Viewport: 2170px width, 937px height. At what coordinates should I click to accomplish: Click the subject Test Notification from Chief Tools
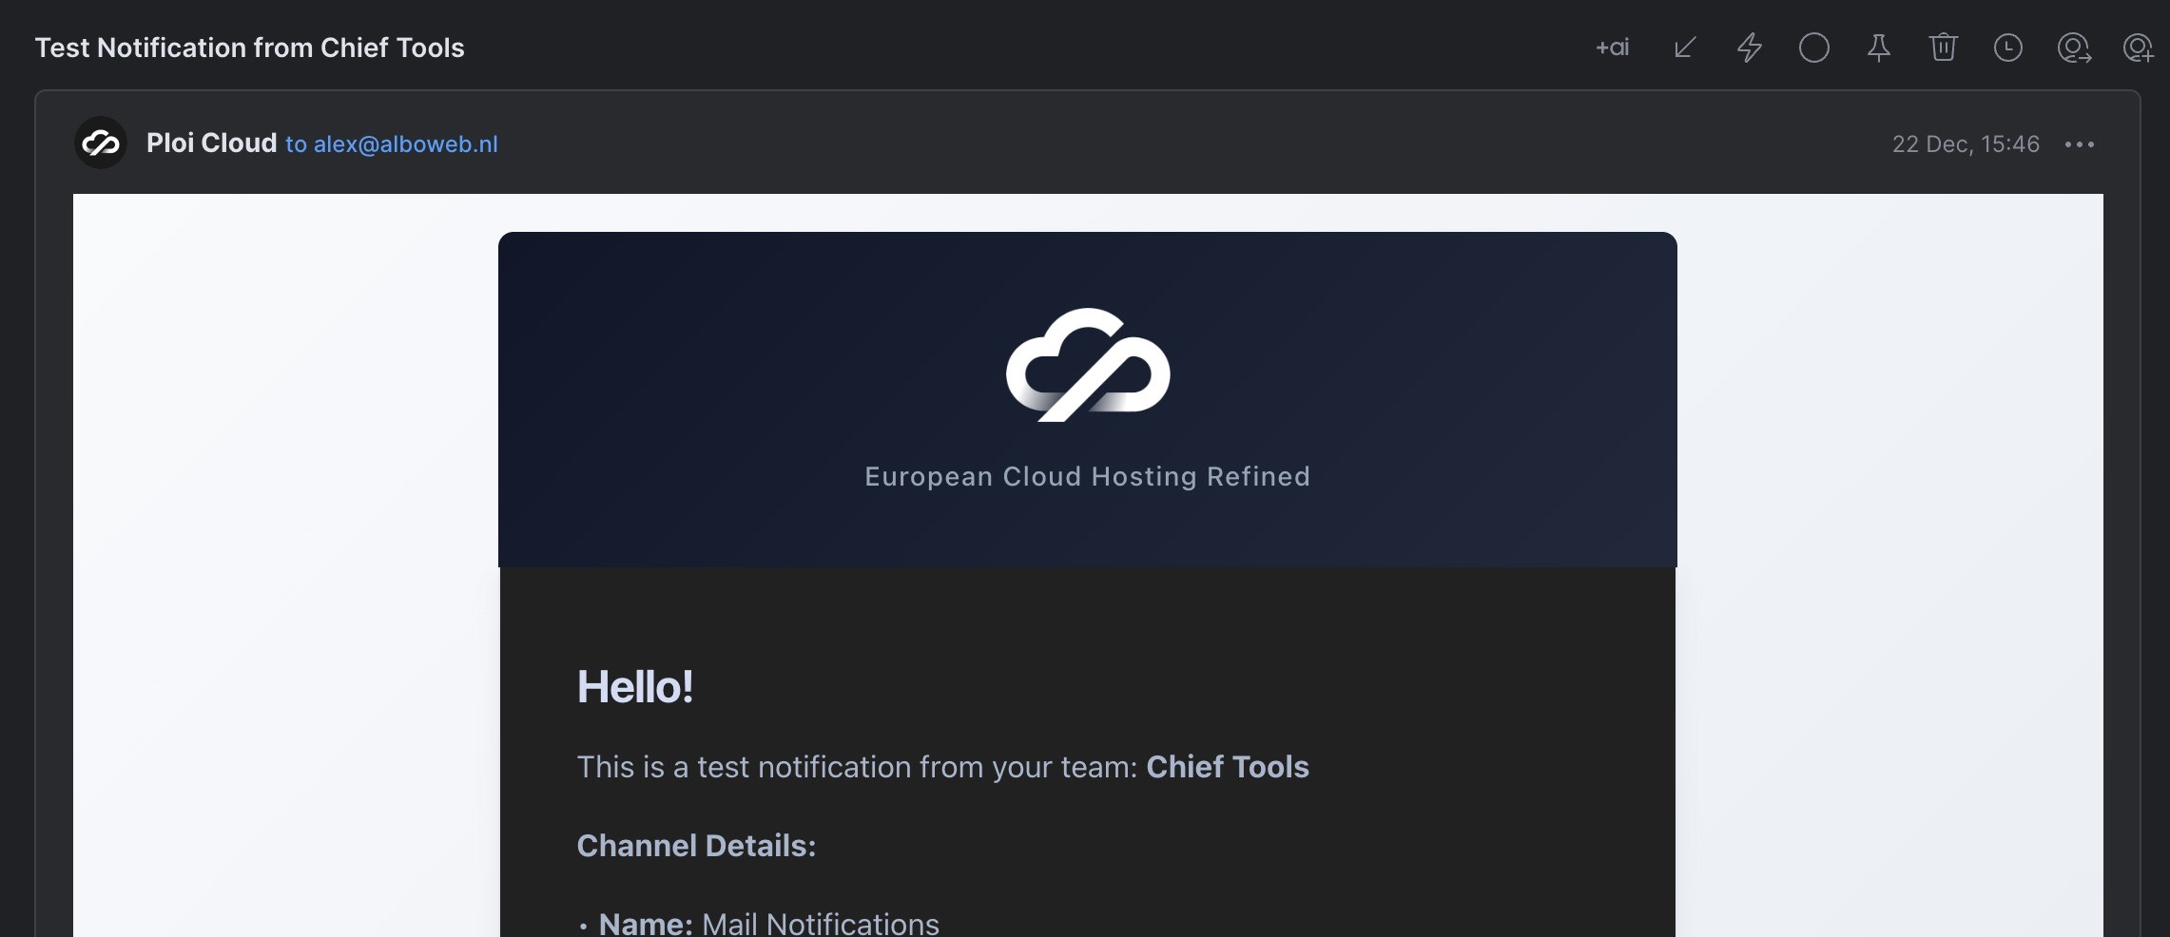[x=249, y=48]
